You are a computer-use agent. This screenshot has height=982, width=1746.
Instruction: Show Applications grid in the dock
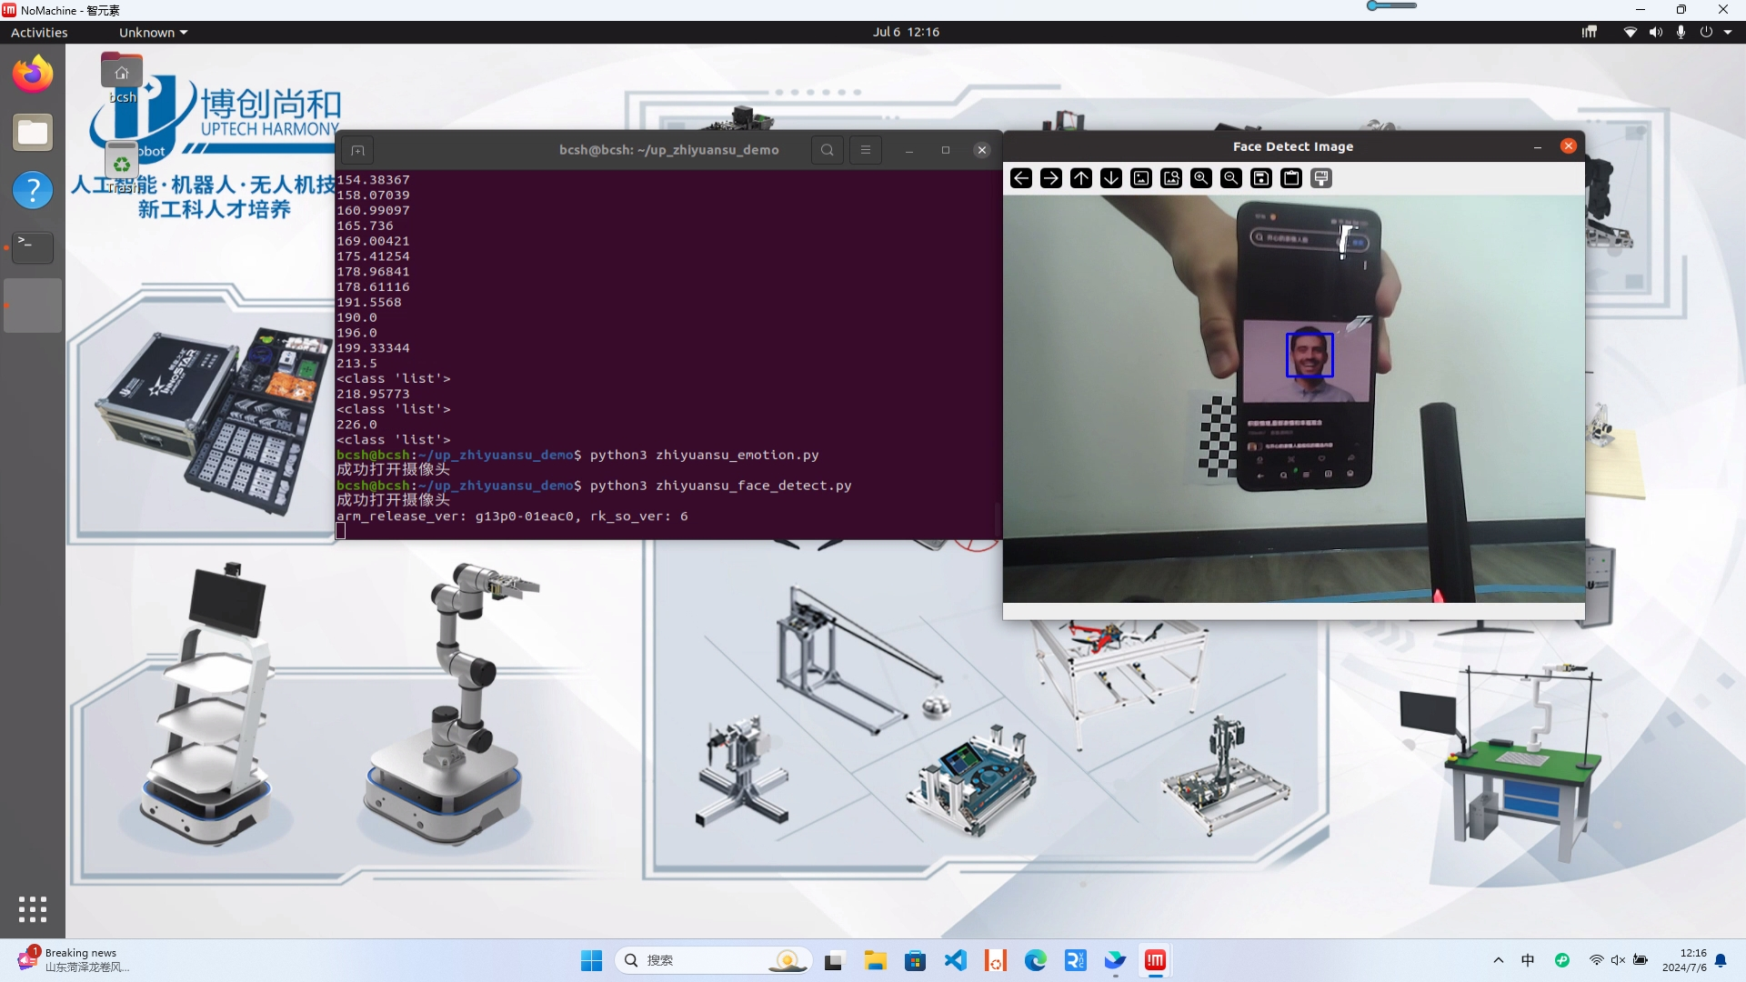[x=33, y=909]
